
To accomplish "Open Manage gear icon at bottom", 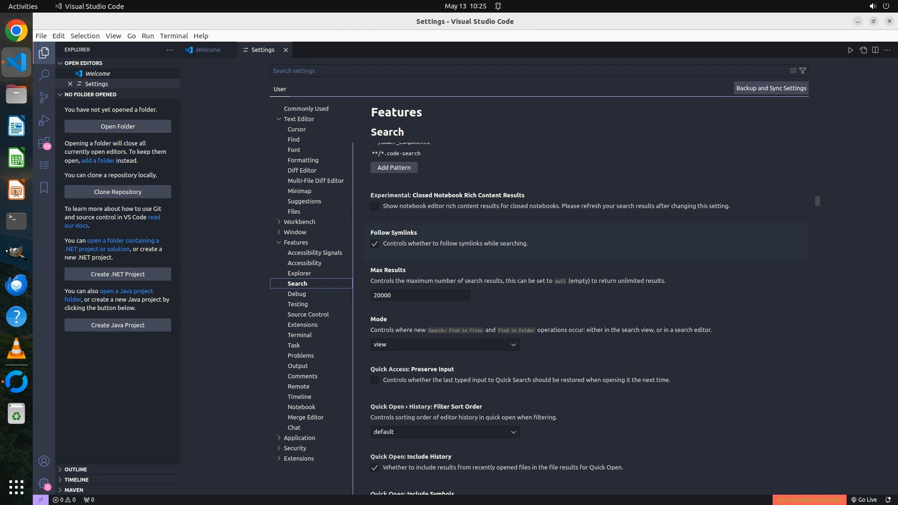I will [44, 483].
